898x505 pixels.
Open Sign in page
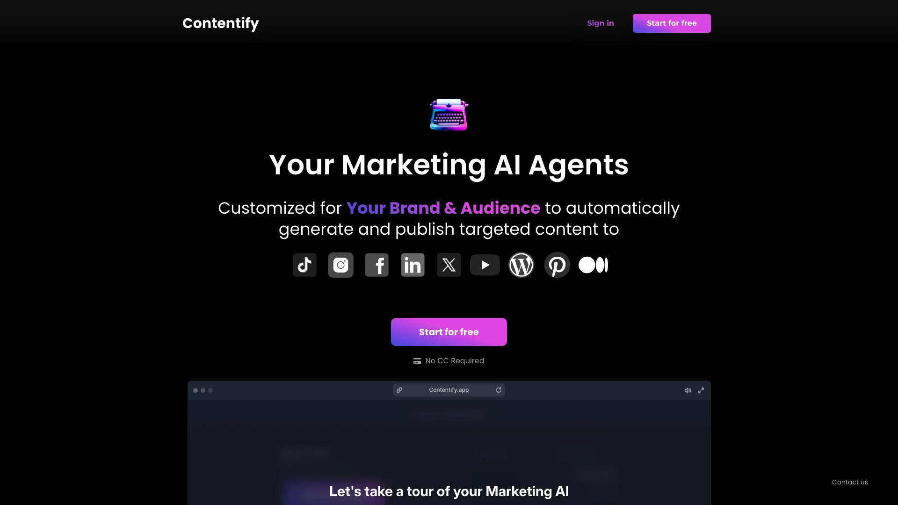click(x=600, y=23)
